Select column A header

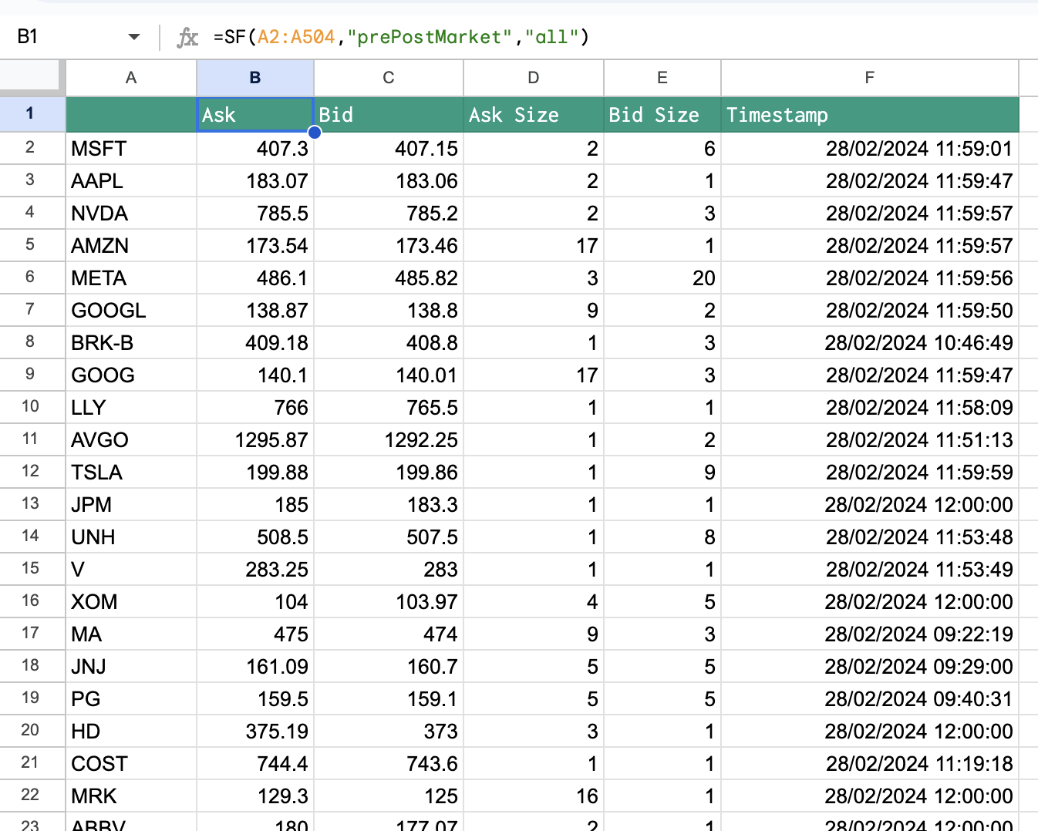(x=131, y=78)
